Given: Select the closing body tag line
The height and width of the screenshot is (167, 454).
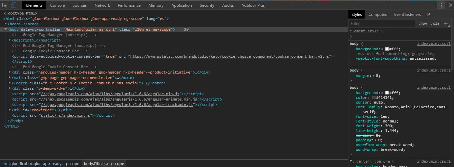Looking at the screenshot, I should pos(16,121).
